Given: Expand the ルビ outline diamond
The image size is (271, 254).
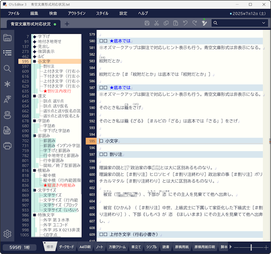Looking at the screenshot, I should (x=35, y=56).
